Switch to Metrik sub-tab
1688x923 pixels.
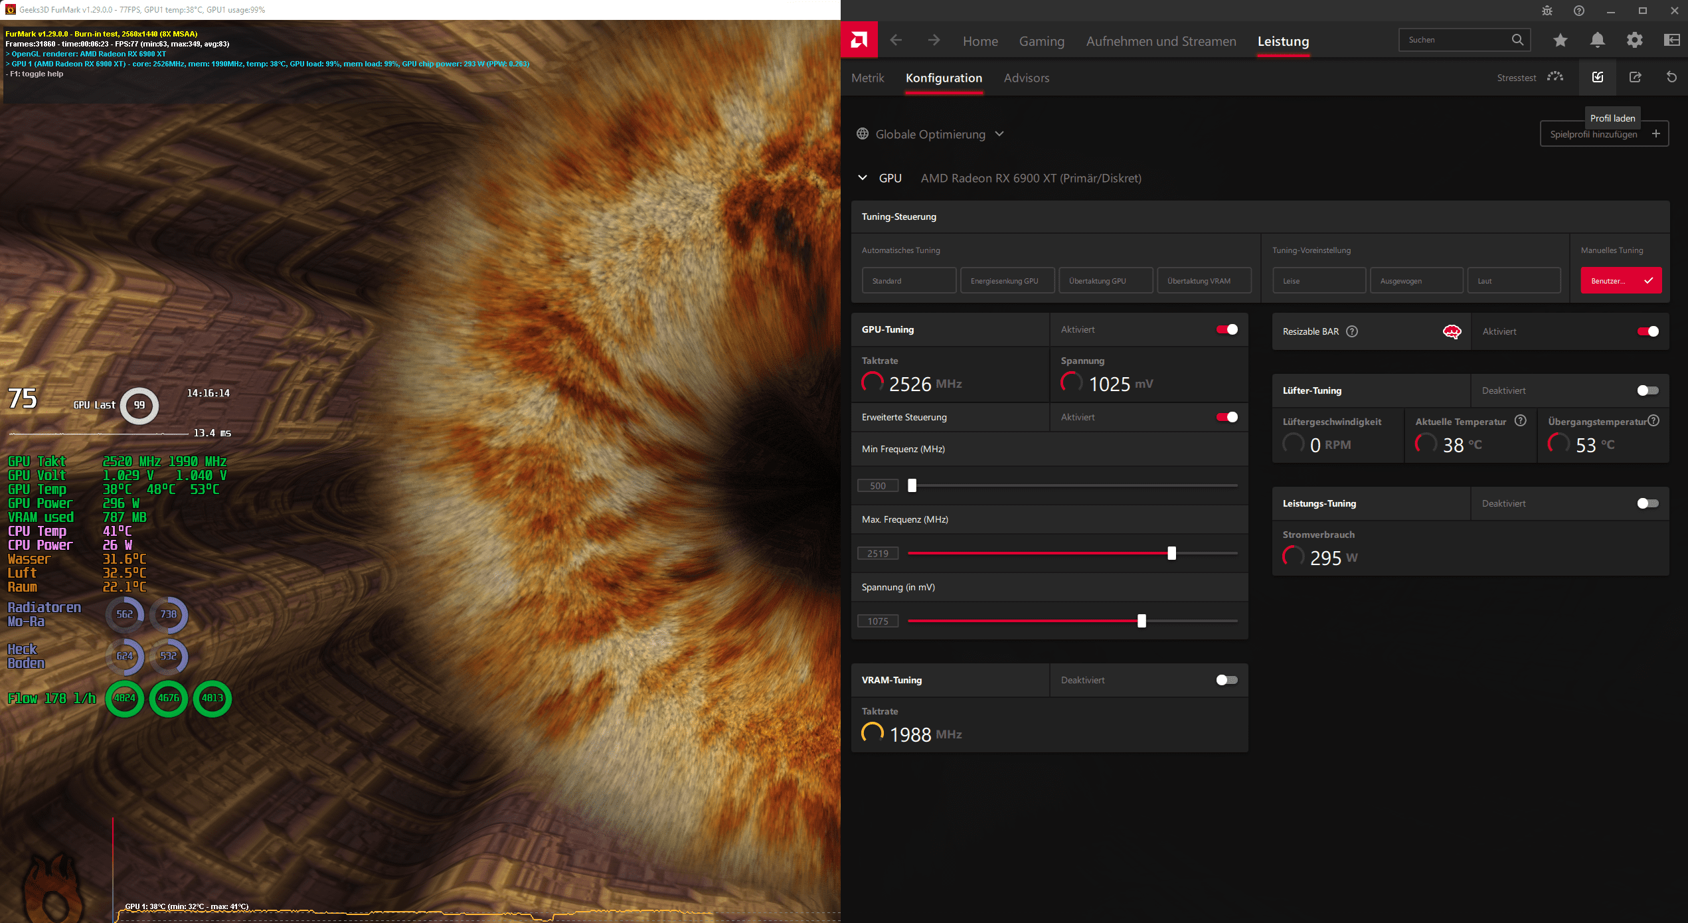click(868, 78)
